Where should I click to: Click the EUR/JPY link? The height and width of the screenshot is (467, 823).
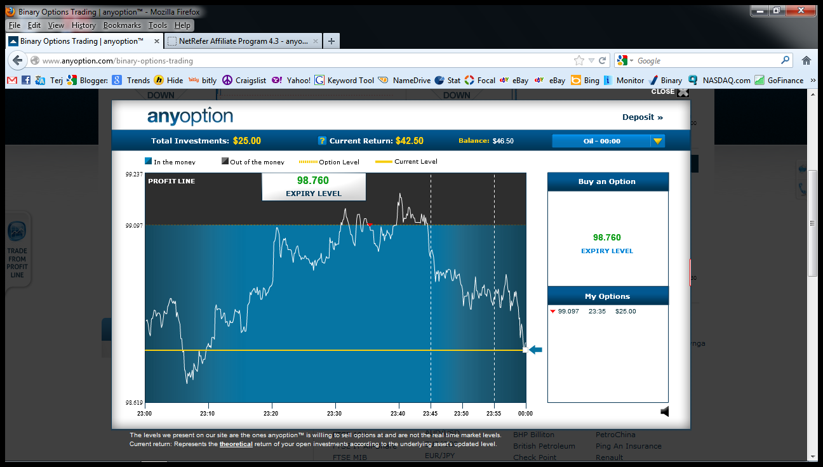point(439,456)
